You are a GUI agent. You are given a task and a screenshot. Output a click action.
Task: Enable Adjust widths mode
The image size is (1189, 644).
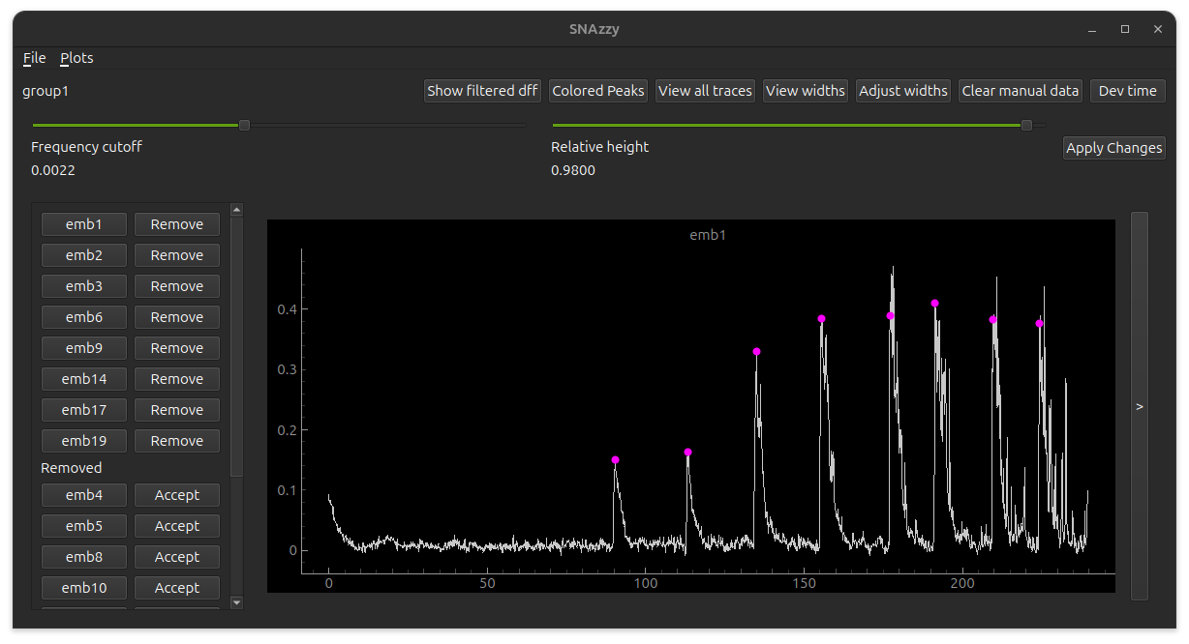coord(902,91)
